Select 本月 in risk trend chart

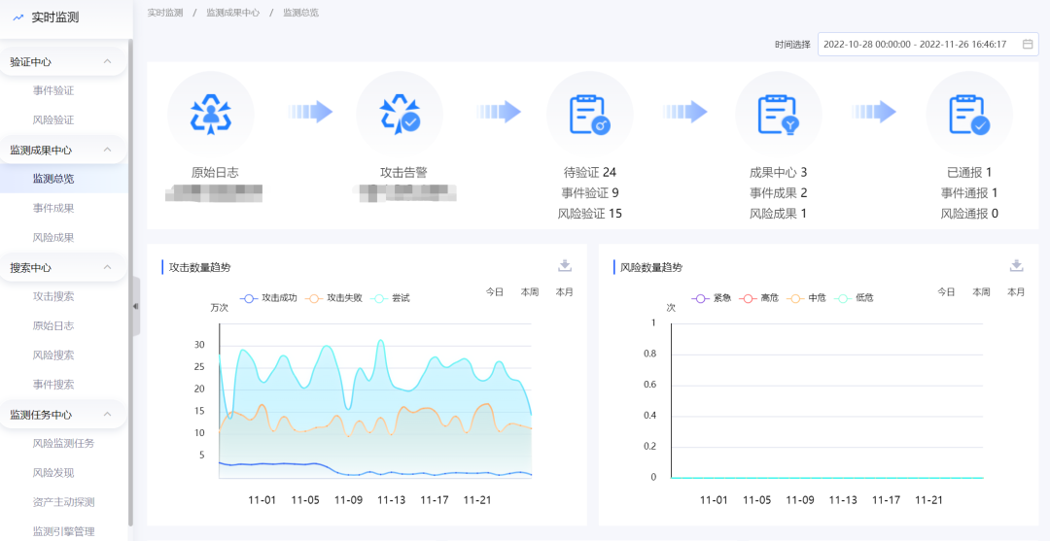tap(1016, 291)
